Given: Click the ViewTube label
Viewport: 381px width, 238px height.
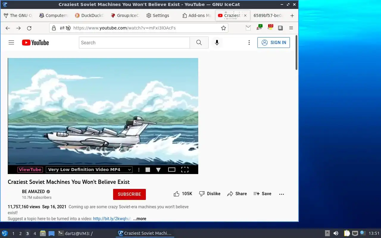Looking at the screenshot, I should [30, 170].
